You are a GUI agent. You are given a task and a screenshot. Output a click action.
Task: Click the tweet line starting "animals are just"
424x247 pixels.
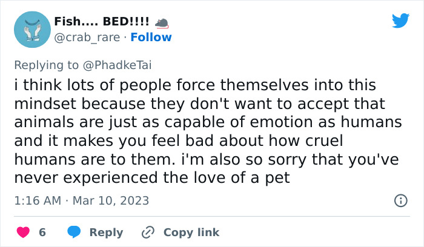pos(207,122)
